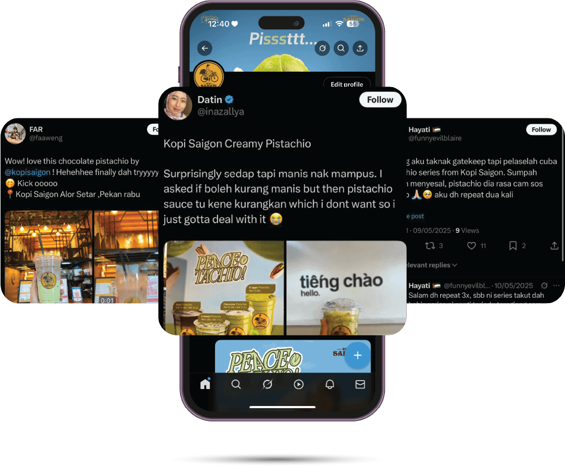This screenshot has width=565, height=466.
Task: Tap the back arrow on the profile header
Action: point(204,48)
